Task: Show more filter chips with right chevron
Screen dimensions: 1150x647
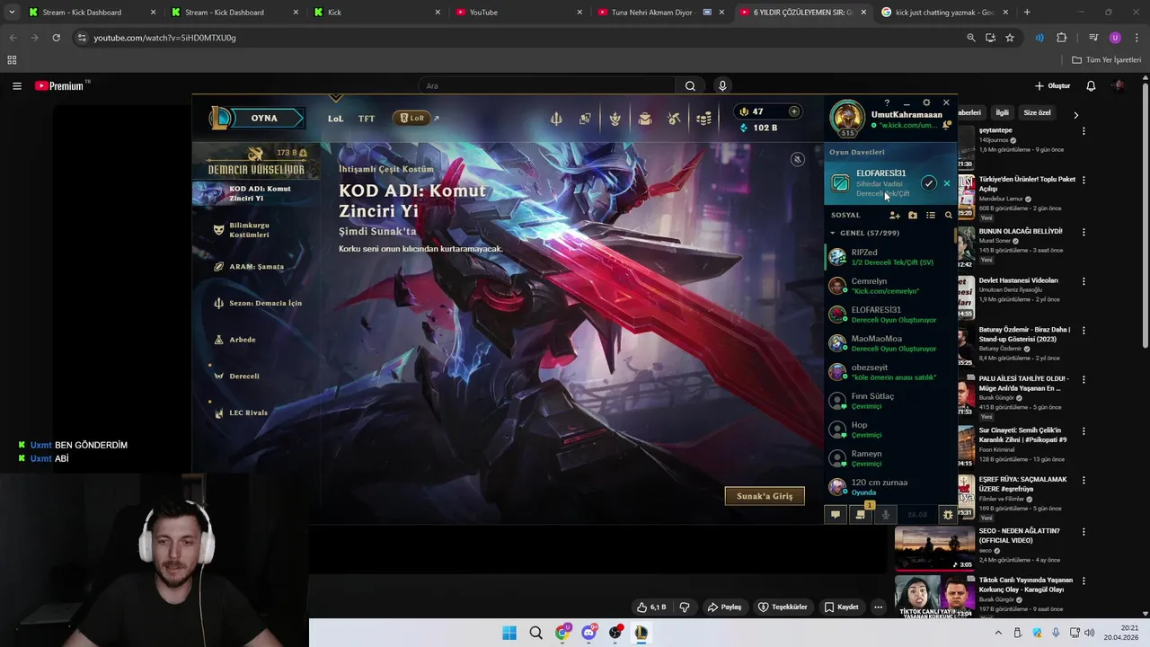Action: [1075, 115]
